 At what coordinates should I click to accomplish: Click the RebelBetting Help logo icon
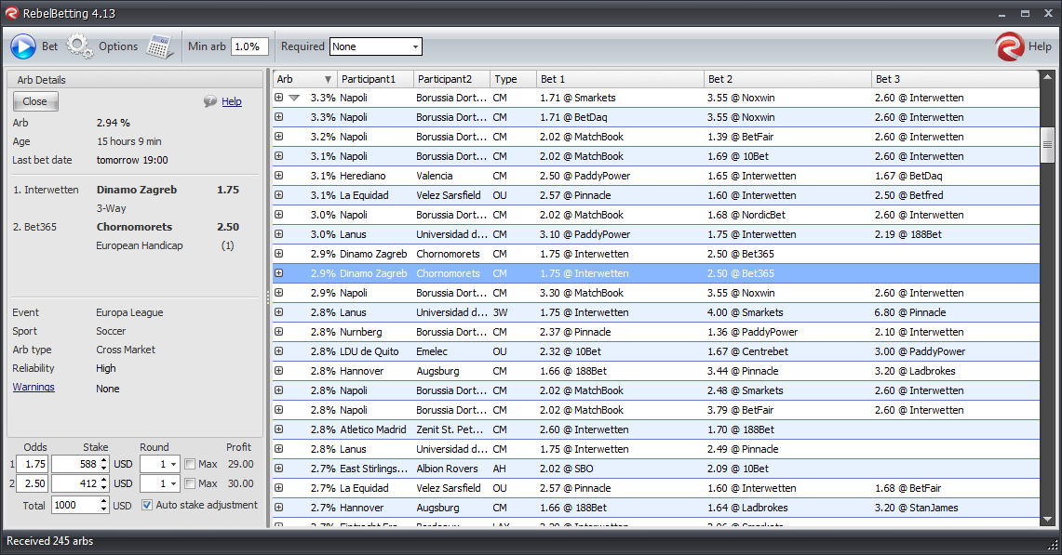pyautogui.click(x=1009, y=46)
